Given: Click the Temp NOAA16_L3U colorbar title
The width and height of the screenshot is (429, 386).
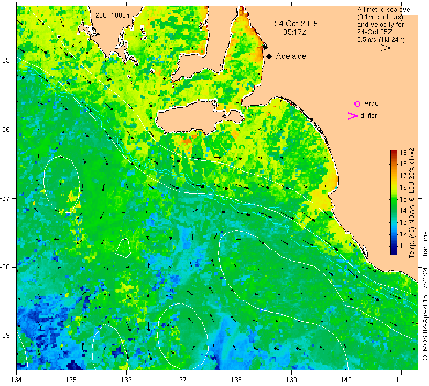Looking at the screenshot, I should click(x=412, y=203).
